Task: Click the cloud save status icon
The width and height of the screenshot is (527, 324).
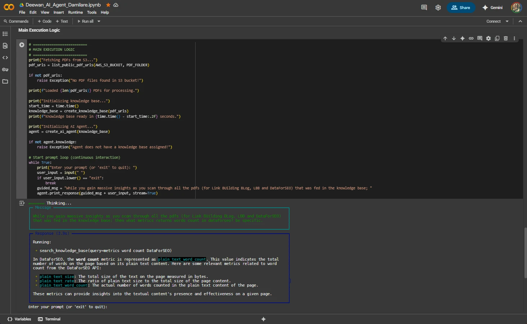Action: pos(116,5)
